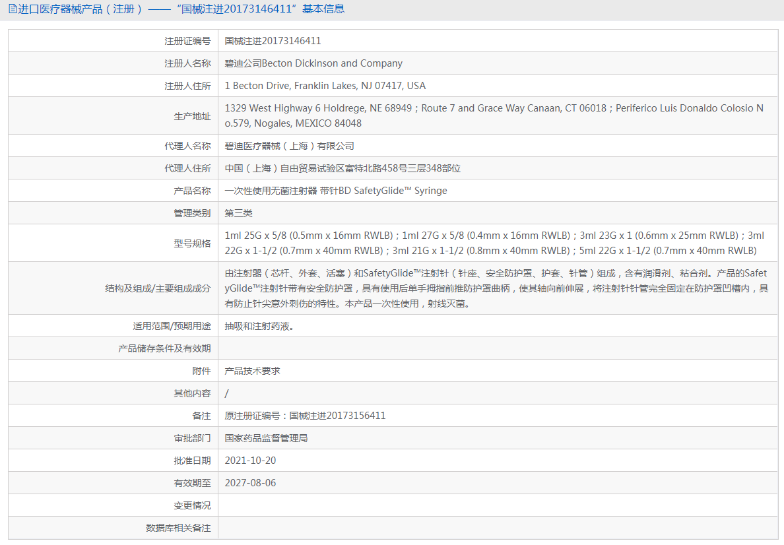Click the expiry date 2027-08-06
The image size is (784, 545).
250,483
